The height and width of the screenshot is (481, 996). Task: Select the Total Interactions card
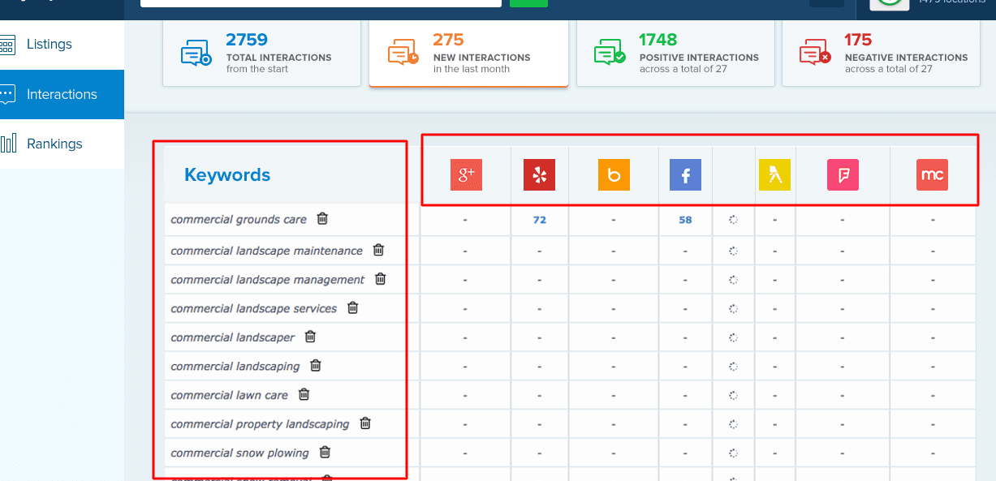click(x=262, y=53)
